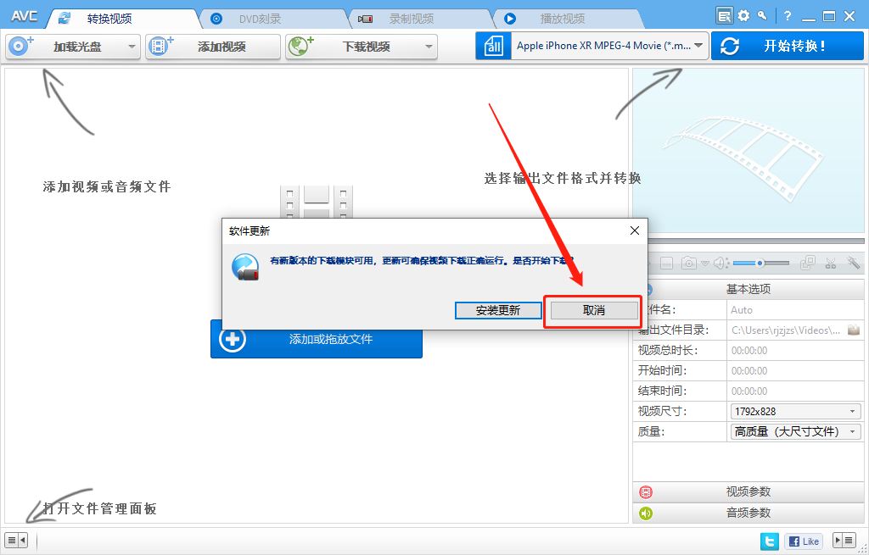Screen dimensions: 869x555
Task: Mute audio with the speaker icon
Action: (x=720, y=263)
